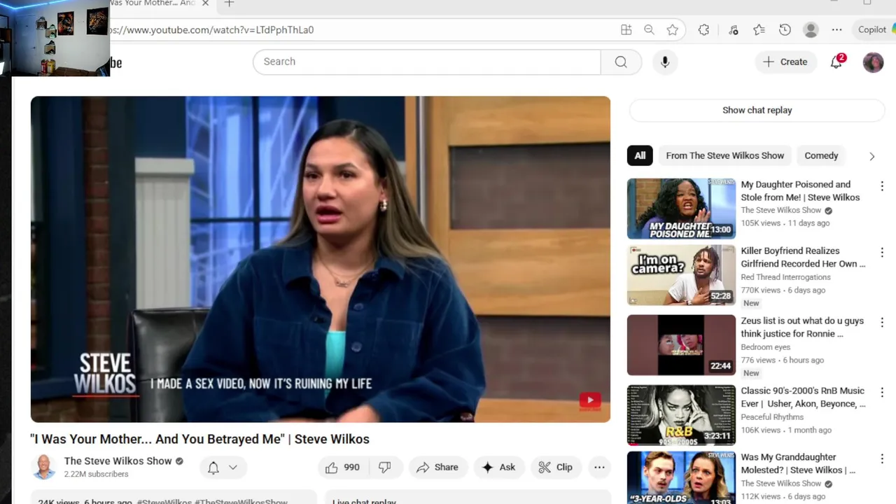896x504 pixels.
Task: Open YouTube account avatar menu
Action: [x=873, y=62]
